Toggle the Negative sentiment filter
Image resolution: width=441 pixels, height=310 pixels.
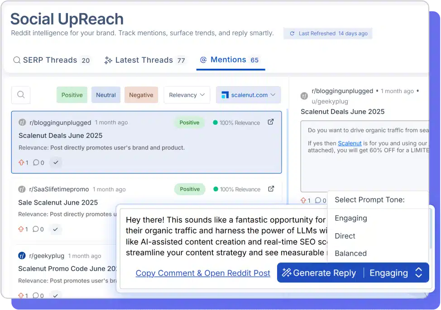[141, 95]
